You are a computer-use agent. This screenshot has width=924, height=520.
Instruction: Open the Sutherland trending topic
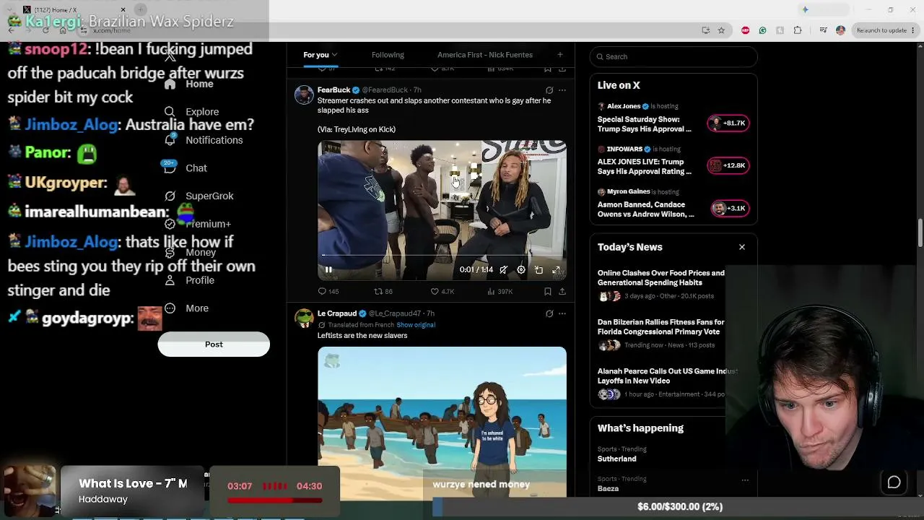[x=617, y=459]
